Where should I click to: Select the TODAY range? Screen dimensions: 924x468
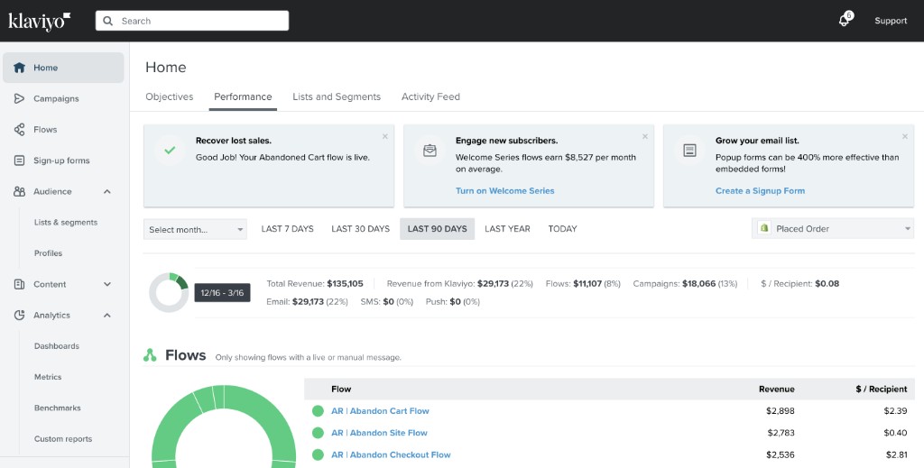(563, 228)
